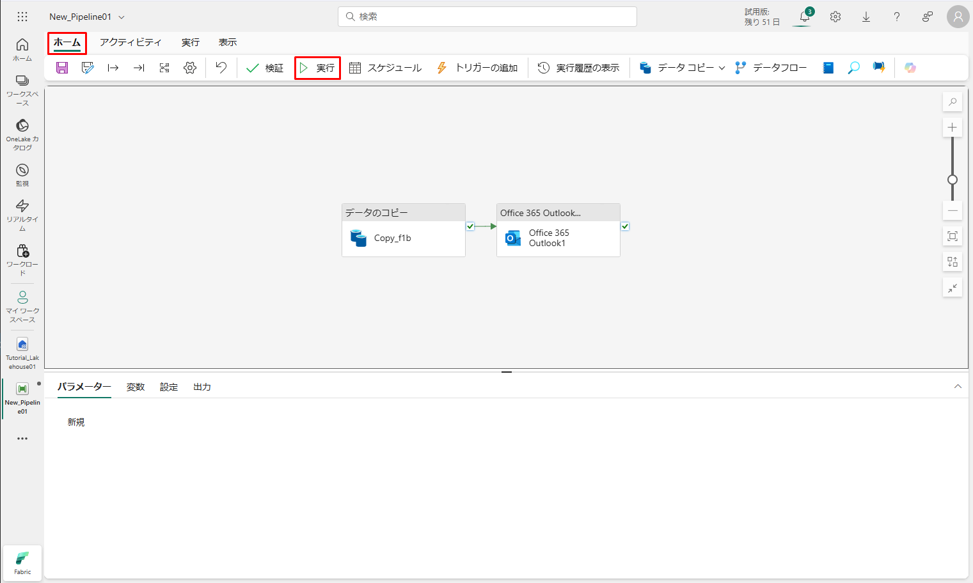
Task: Click the blue and orange activity icon before Copilot
Action: pyautogui.click(x=879, y=68)
